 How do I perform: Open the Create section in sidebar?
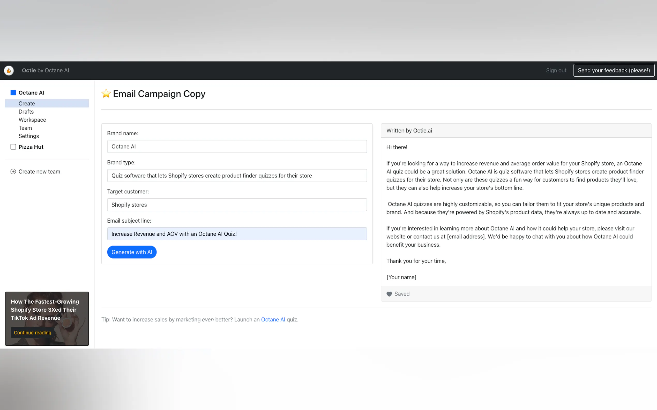(x=27, y=104)
